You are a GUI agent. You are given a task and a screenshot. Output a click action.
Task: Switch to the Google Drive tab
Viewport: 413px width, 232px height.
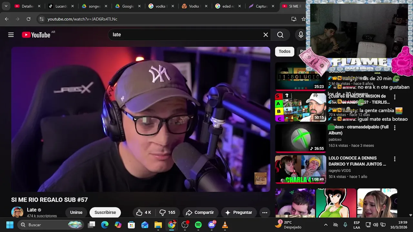(x=127, y=6)
